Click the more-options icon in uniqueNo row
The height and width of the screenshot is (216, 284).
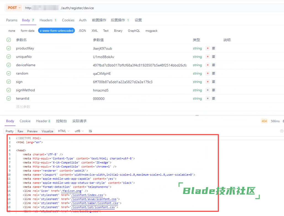[x=214, y=57]
